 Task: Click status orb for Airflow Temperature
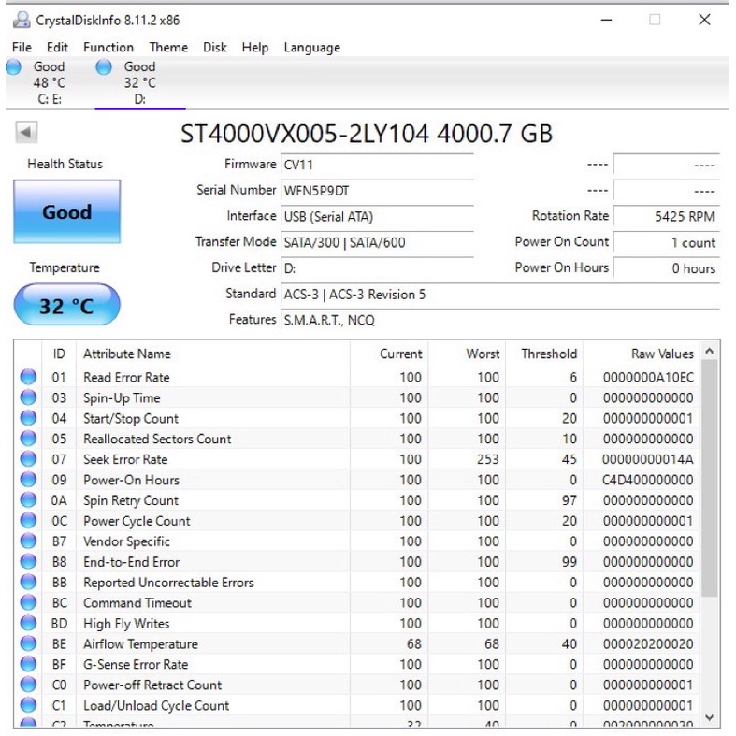pos(28,643)
